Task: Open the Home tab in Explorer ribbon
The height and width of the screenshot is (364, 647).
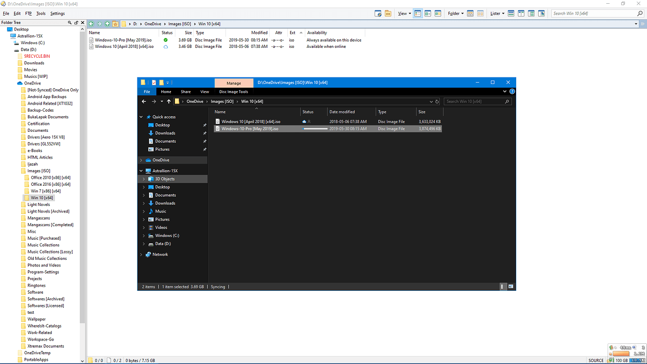Action: (x=166, y=91)
